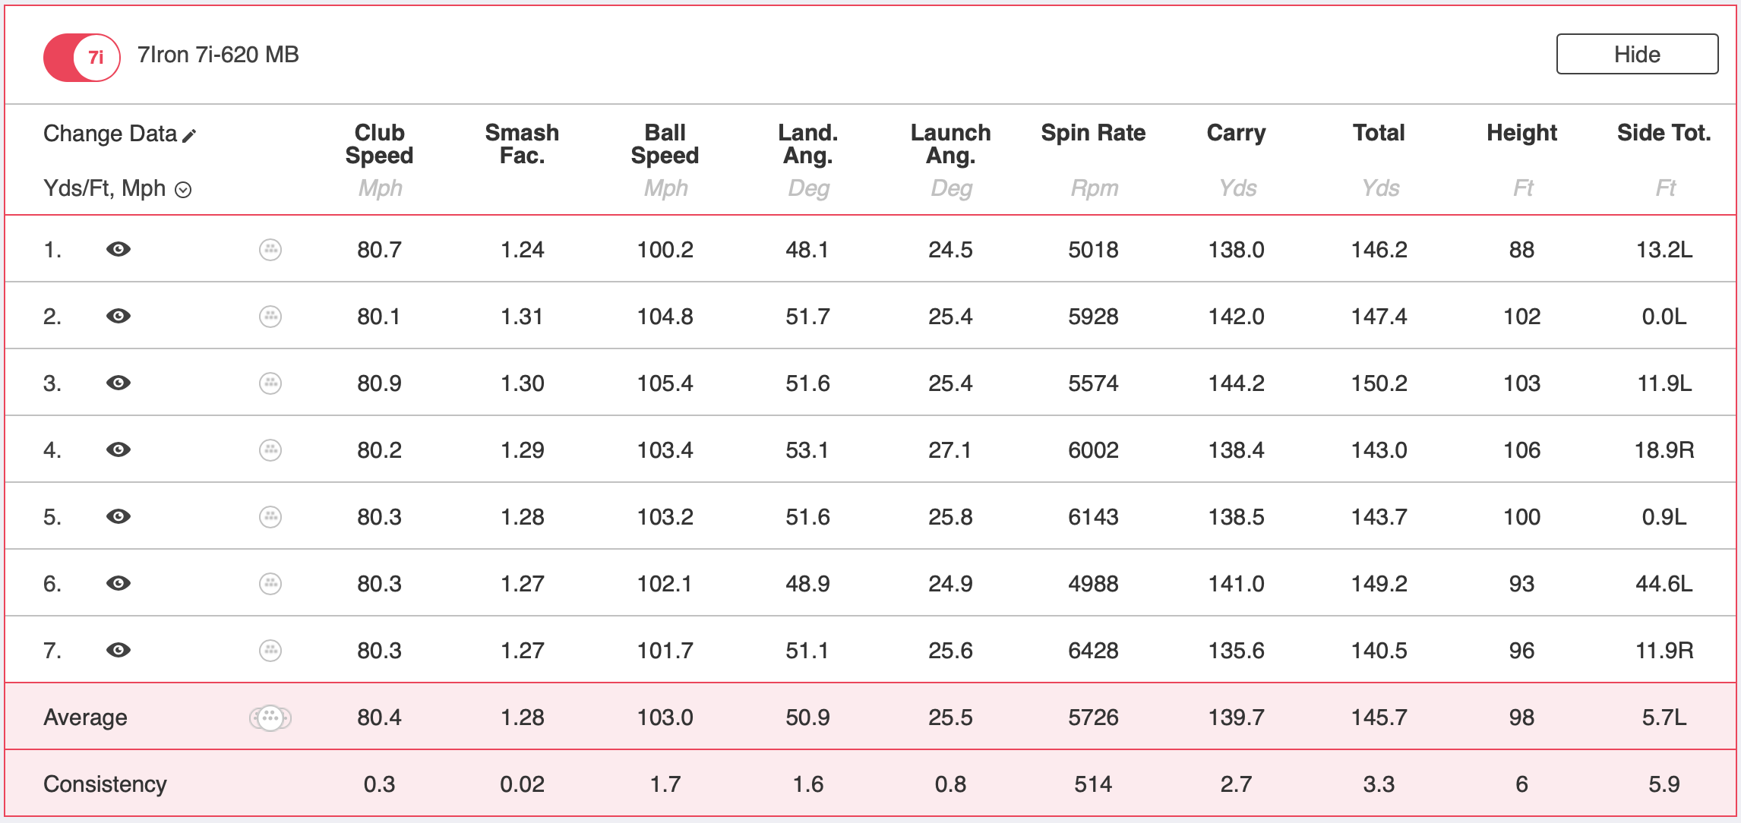
Task: Click shot 3 dispersion dots icon
Action: tap(270, 383)
